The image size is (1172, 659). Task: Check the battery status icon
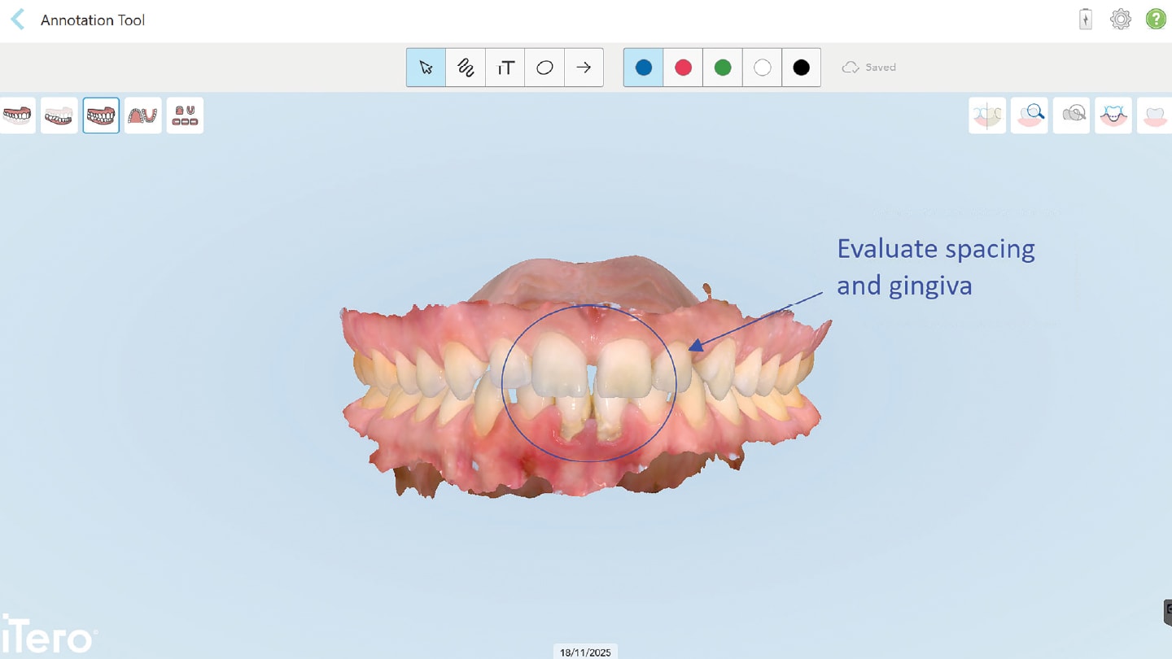coord(1086,20)
